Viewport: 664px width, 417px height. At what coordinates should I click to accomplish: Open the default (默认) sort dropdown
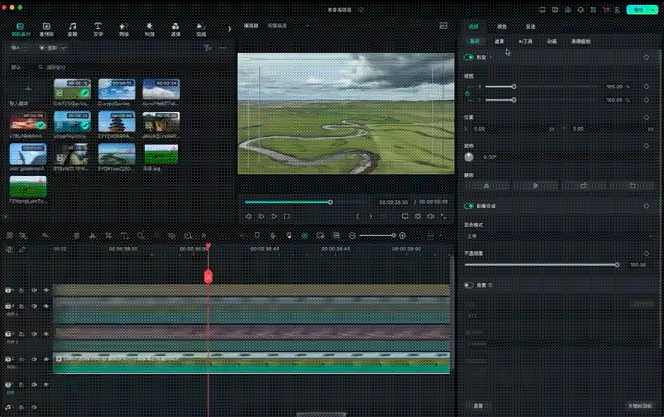(17, 67)
